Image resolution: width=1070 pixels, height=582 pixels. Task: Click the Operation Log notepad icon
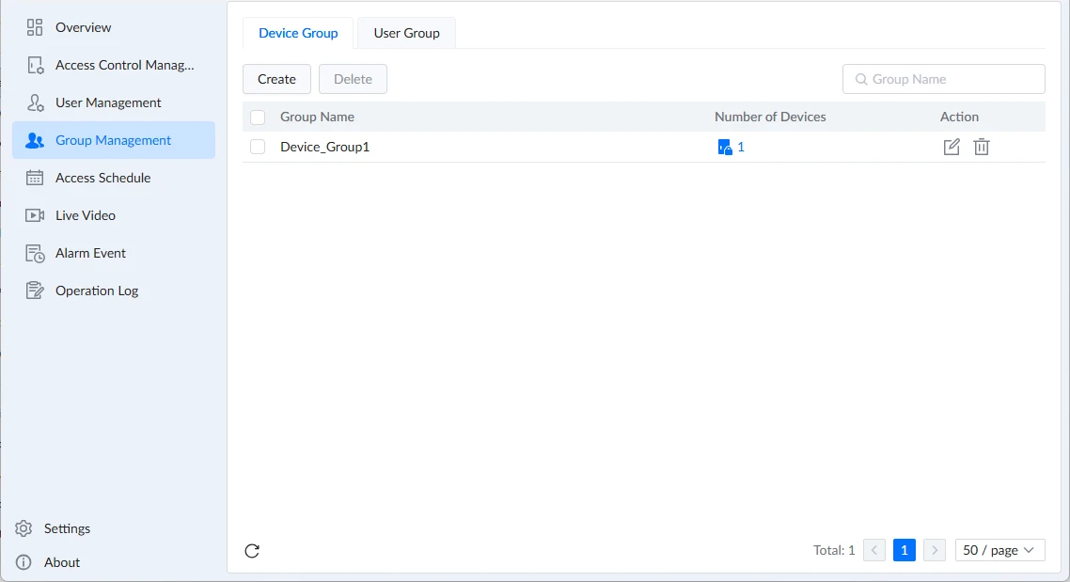pyautogui.click(x=35, y=291)
